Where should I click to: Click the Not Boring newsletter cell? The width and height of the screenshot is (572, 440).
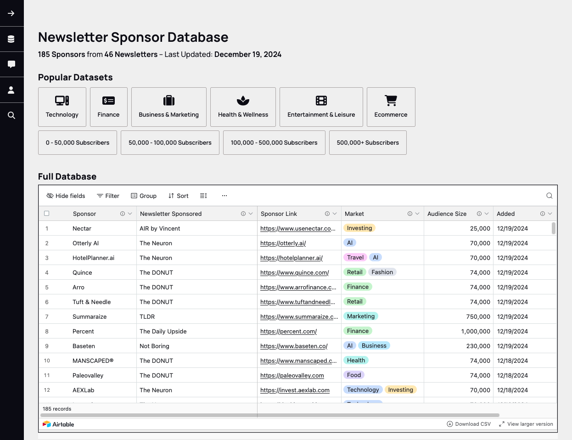pyautogui.click(x=196, y=346)
